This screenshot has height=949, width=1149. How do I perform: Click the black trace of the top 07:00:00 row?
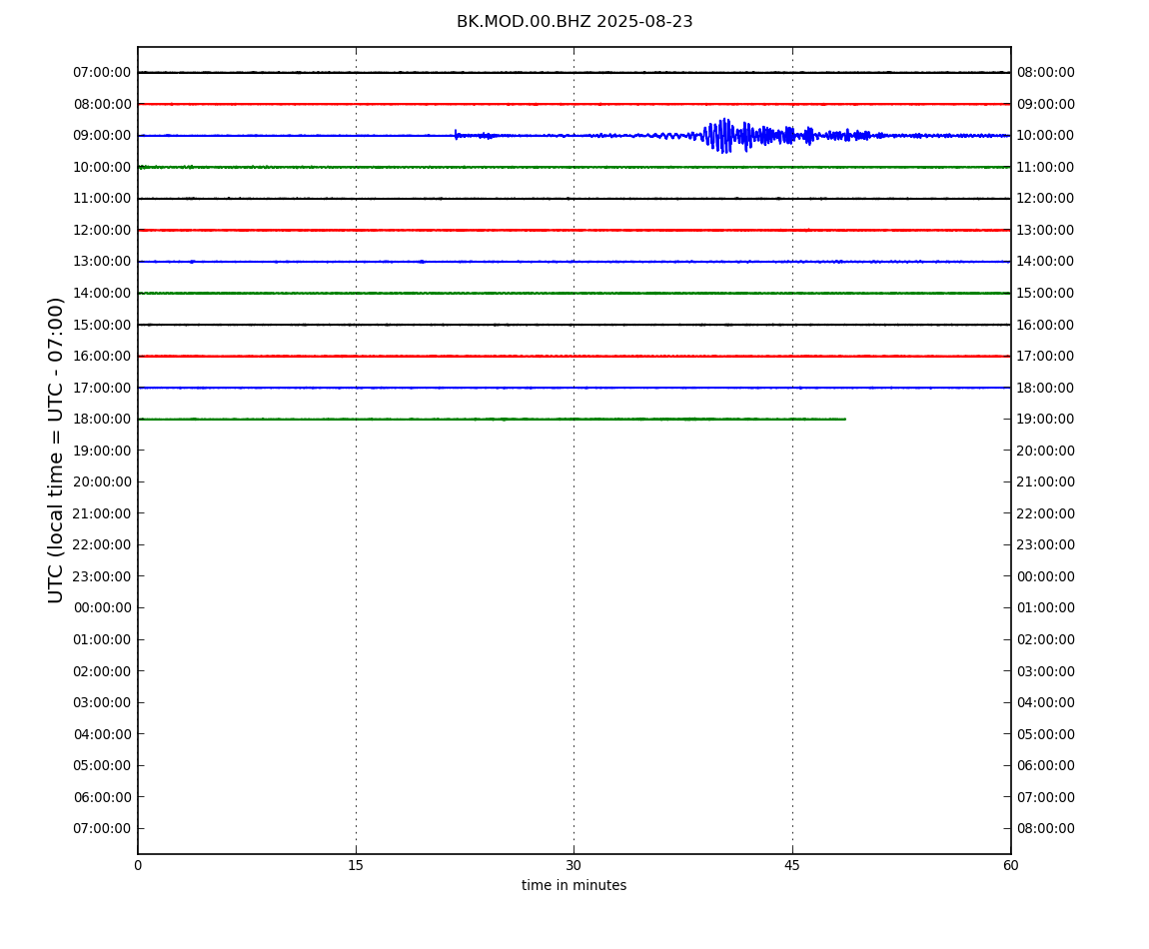pyautogui.click(x=574, y=73)
